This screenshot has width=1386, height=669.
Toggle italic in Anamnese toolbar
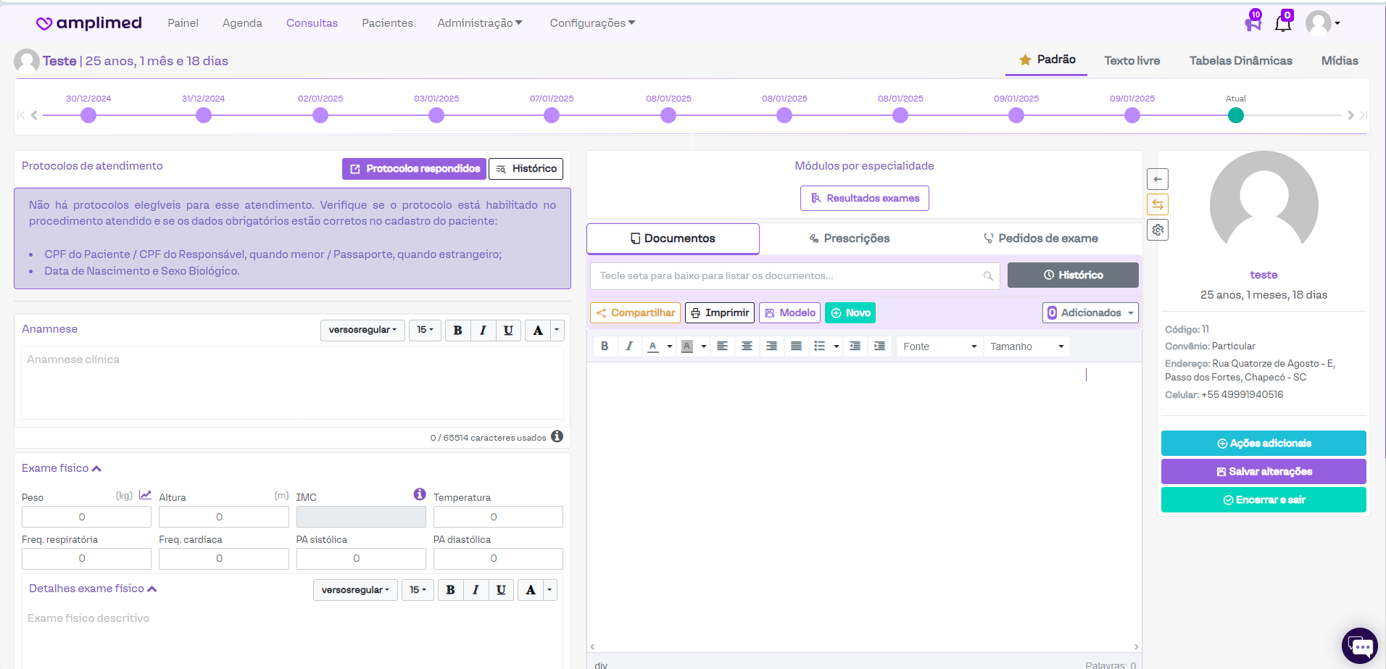[483, 331]
